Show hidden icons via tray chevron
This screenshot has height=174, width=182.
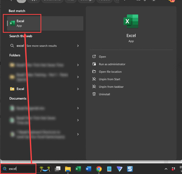[166, 169]
